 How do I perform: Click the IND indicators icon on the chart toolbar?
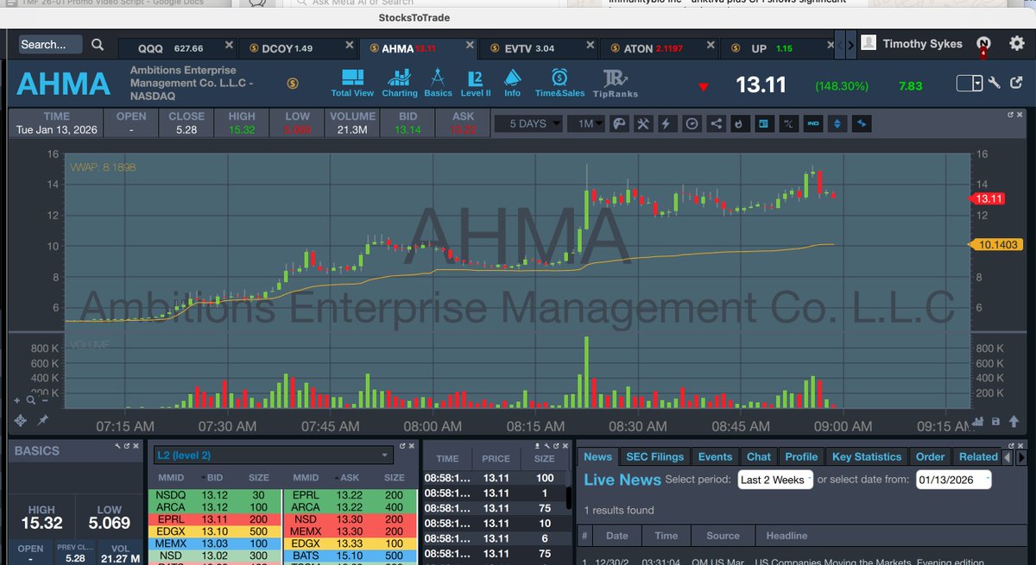coord(813,123)
